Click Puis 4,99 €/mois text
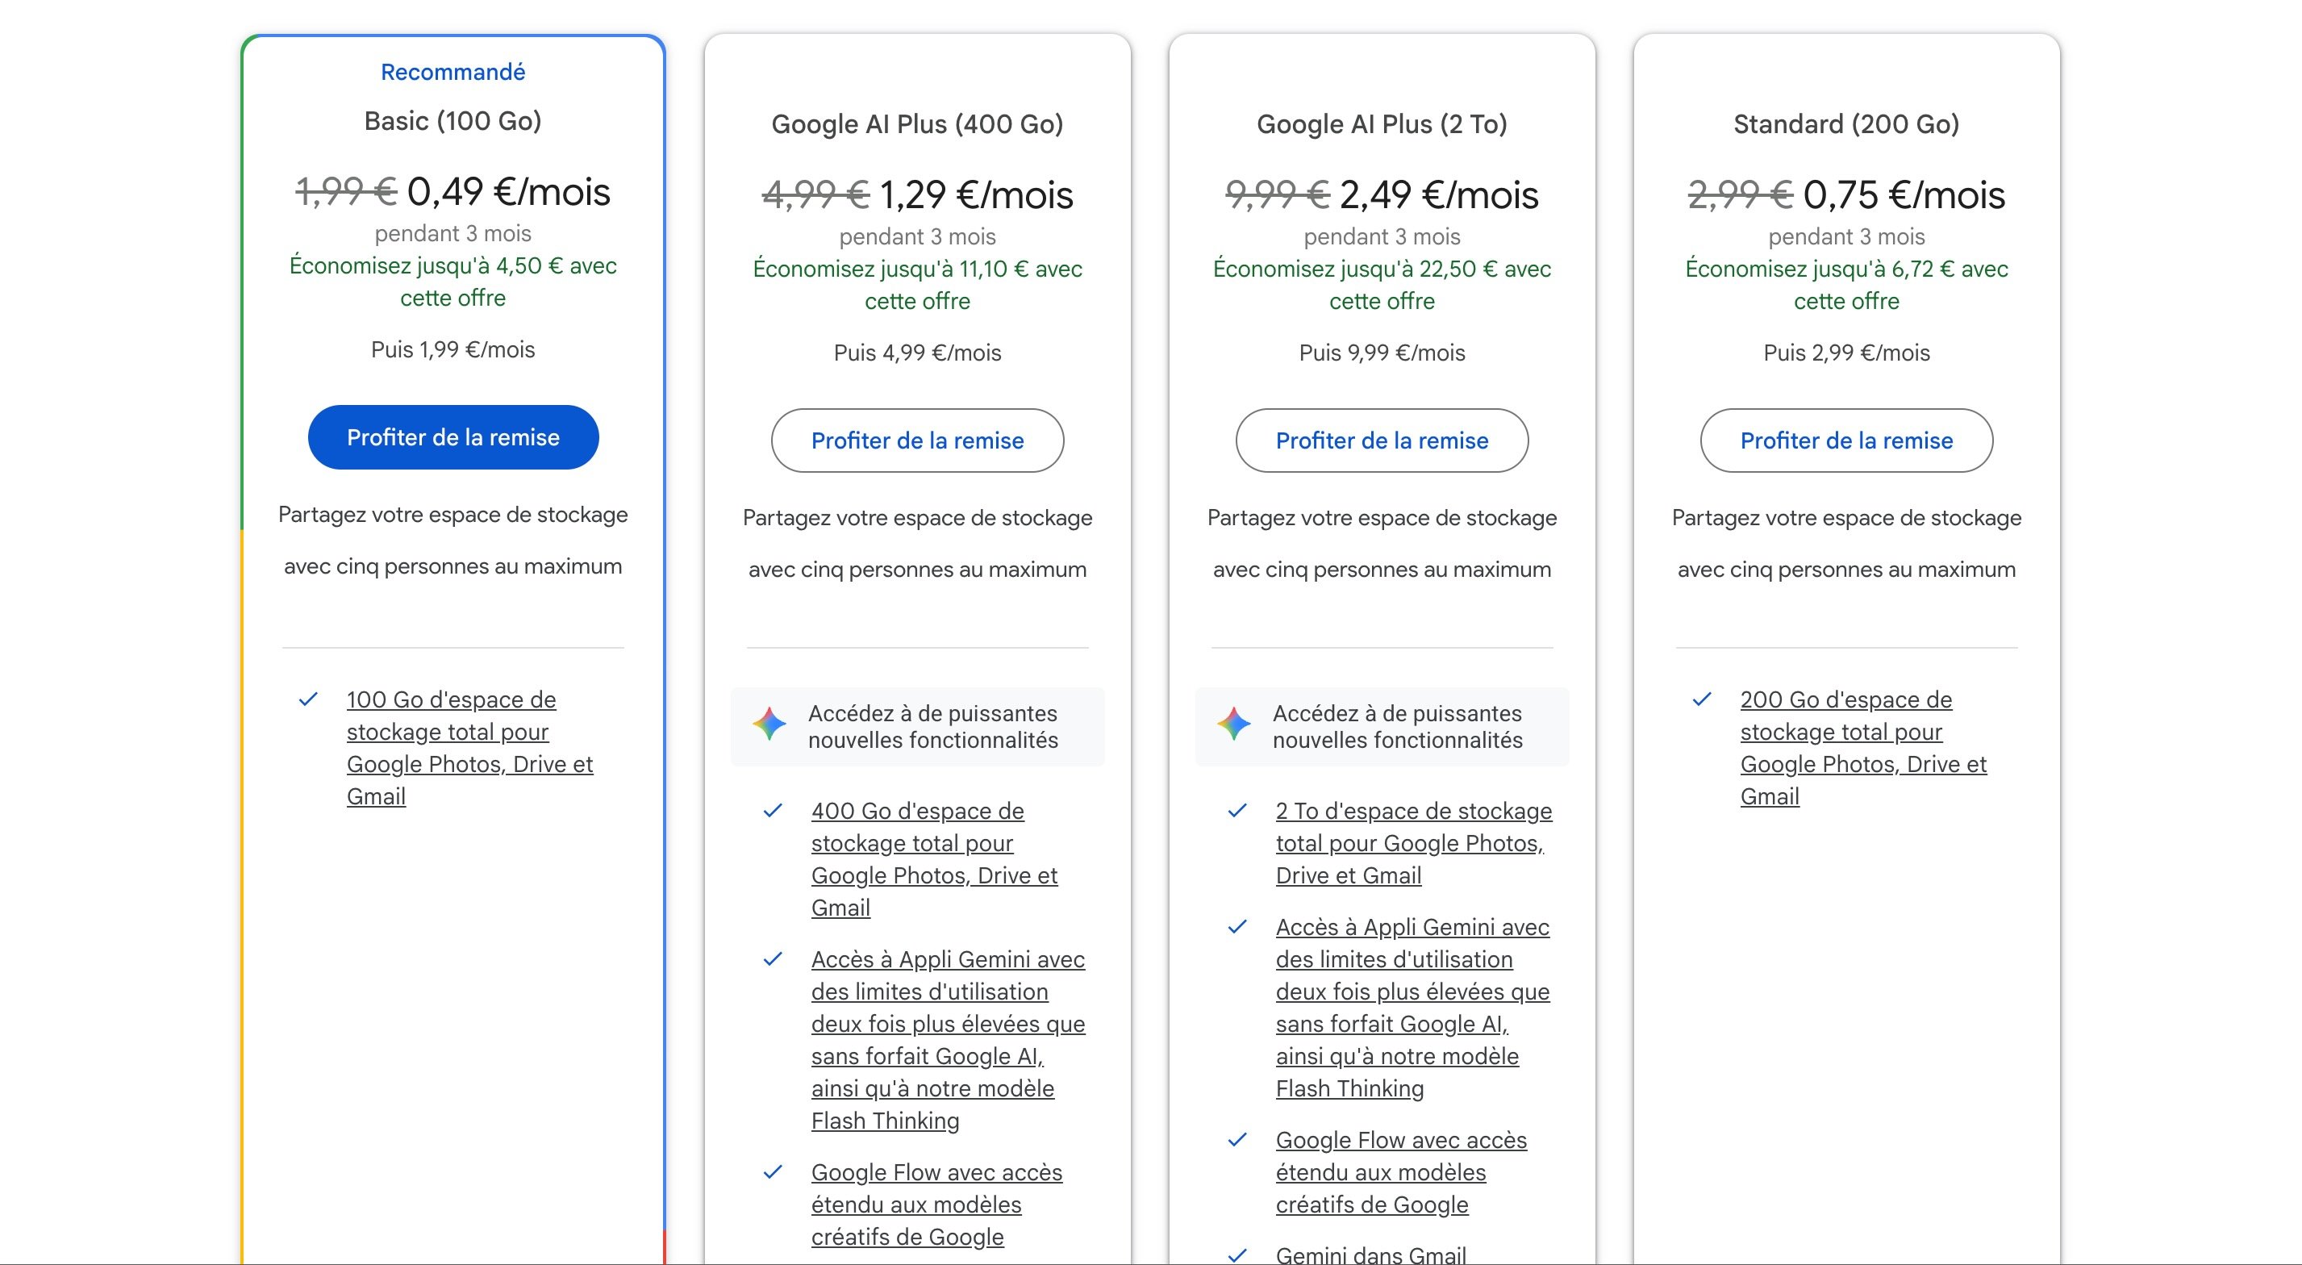The width and height of the screenshot is (2302, 1265). point(918,353)
